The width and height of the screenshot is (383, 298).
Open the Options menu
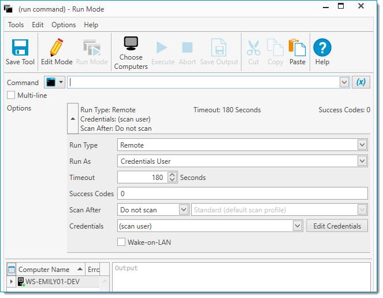tap(64, 25)
